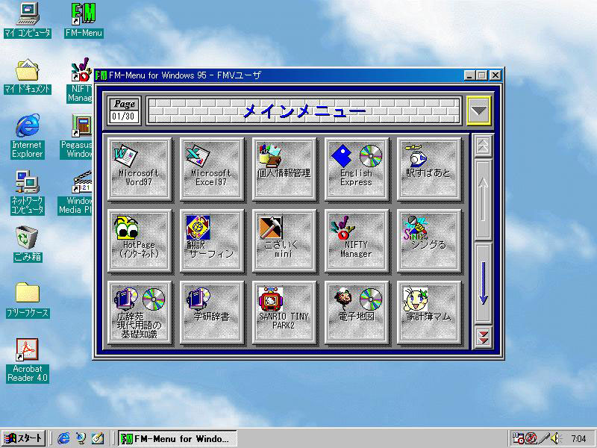Launch Acrobat Reader 4.0 shortcut

[x=28, y=361]
